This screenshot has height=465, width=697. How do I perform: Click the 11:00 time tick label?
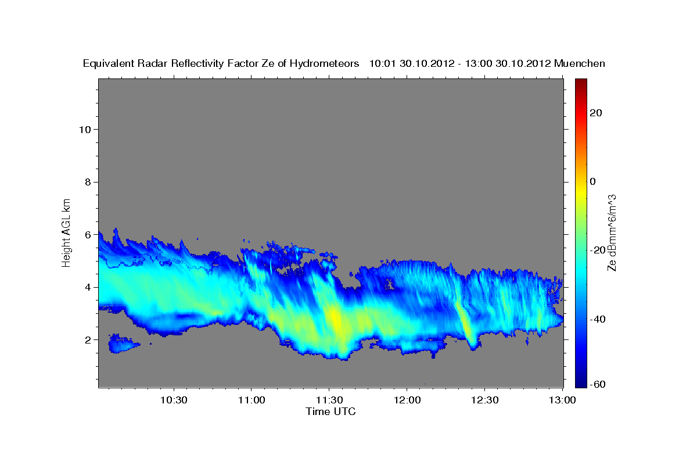pyautogui.click(x=252, y=400)
